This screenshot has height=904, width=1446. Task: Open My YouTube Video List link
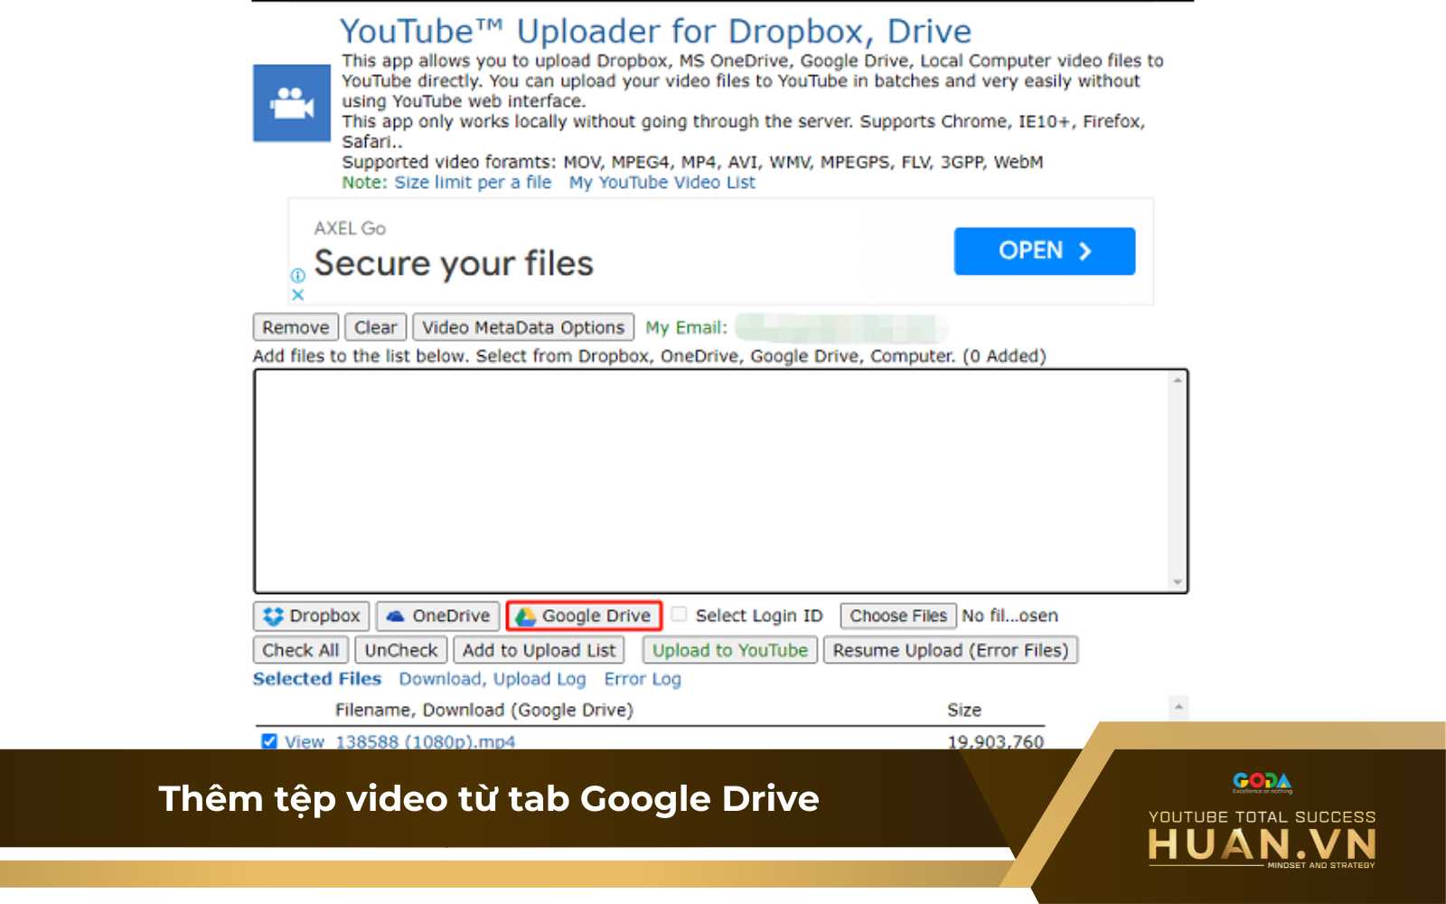click(x=662, y=183)
